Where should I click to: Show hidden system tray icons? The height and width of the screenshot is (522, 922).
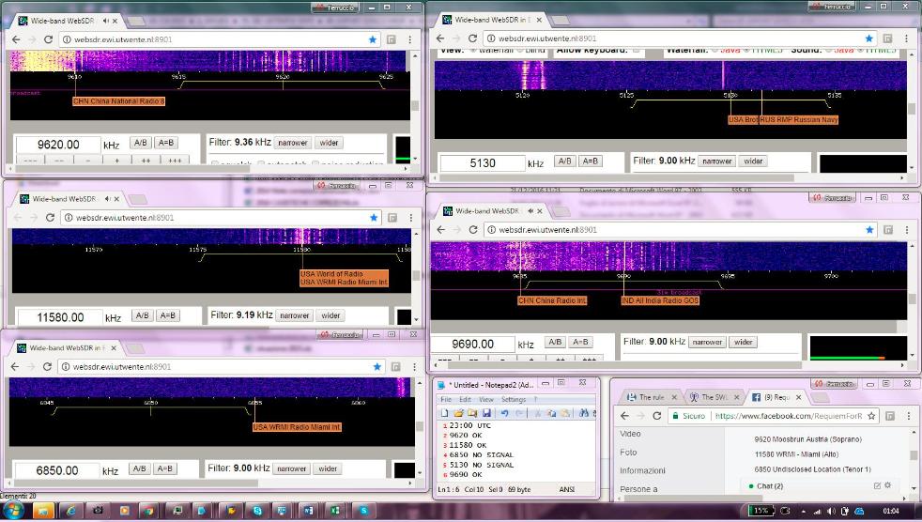pyautogui.click(x=803, y=512)
